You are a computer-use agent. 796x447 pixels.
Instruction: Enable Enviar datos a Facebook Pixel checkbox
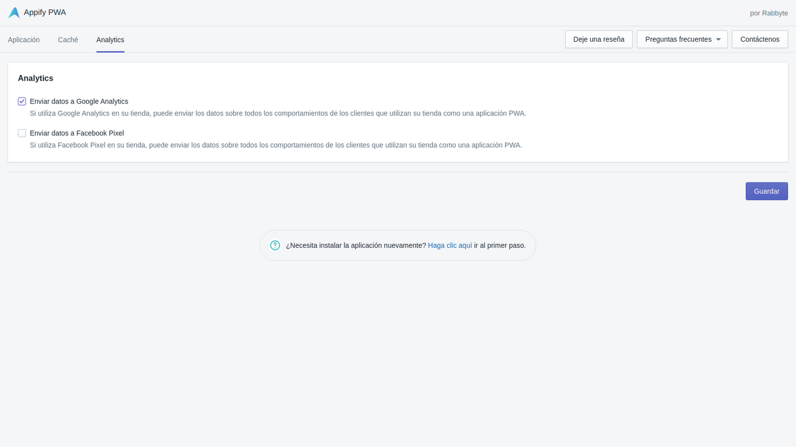coord(22,133)
